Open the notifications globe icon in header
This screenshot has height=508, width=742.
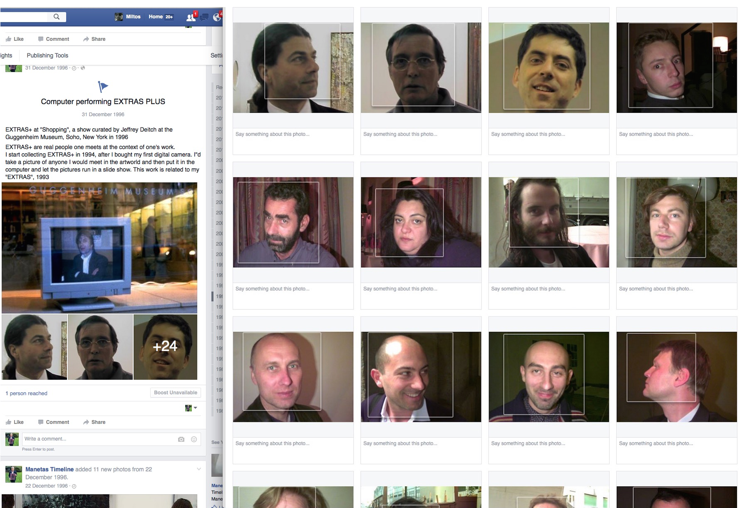pos(217,17)
